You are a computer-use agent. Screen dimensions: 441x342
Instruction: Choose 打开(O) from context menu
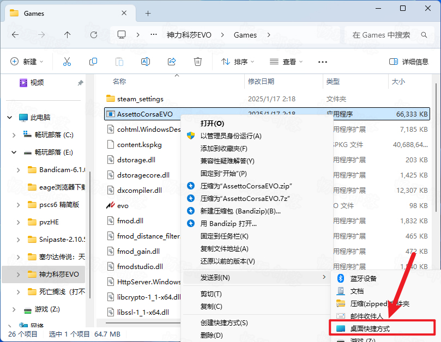pyautogui.click(x=212, y=124)
